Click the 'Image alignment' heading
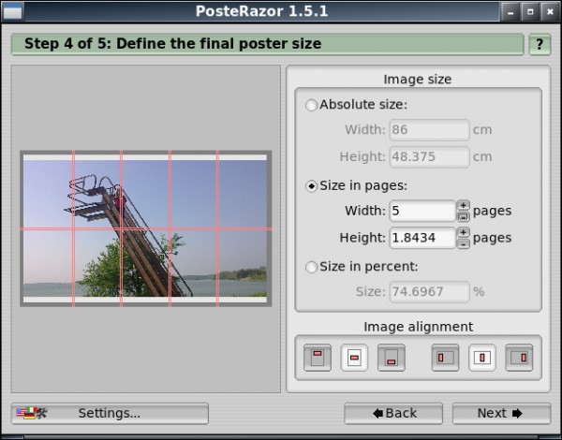Viewport: 562px width, 440px height. click(x=419, y=327)
